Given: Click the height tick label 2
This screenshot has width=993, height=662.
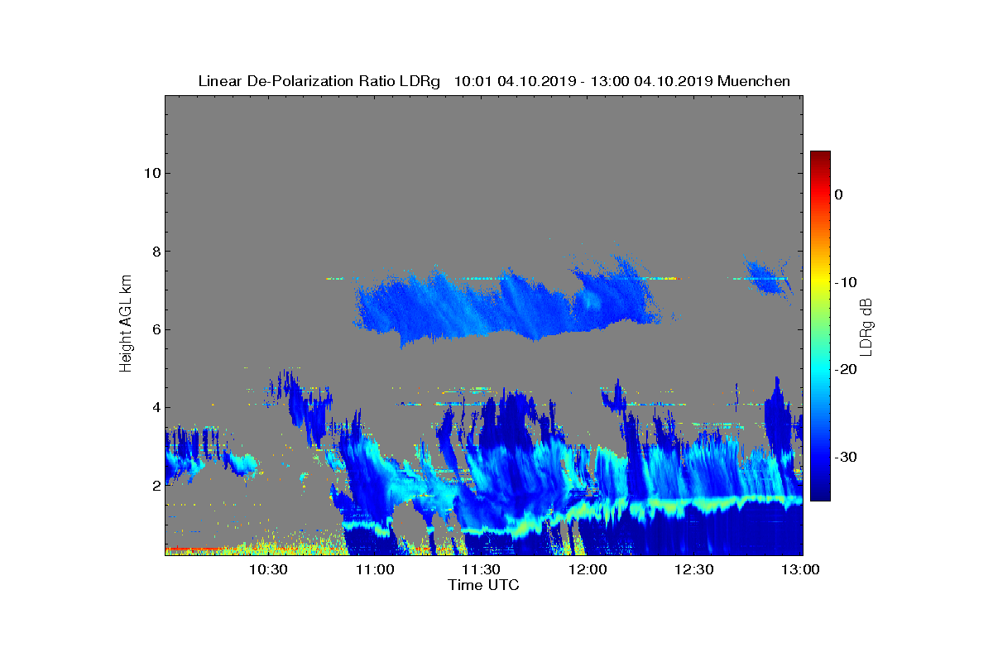Looking at the screenshot, I should 156,486.
